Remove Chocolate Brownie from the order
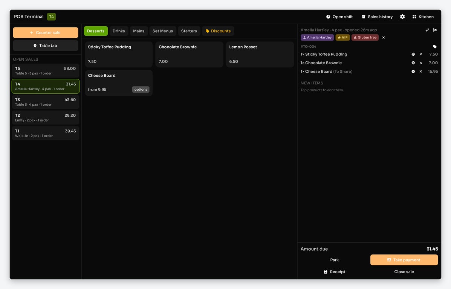Image resolution: width=451 pixels, height=289 pixels. tap(420, 63)
